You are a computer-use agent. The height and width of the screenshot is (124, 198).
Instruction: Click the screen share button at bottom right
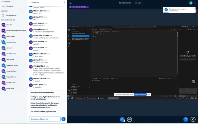point(186,119)
